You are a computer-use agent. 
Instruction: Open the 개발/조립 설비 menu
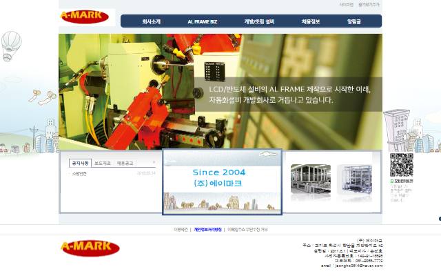pyautogui.click(x=259, y=21)
